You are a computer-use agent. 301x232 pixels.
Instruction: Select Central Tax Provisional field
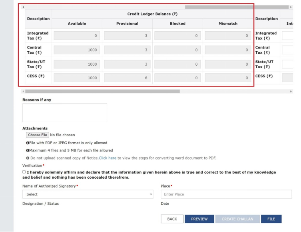point(127,50)
